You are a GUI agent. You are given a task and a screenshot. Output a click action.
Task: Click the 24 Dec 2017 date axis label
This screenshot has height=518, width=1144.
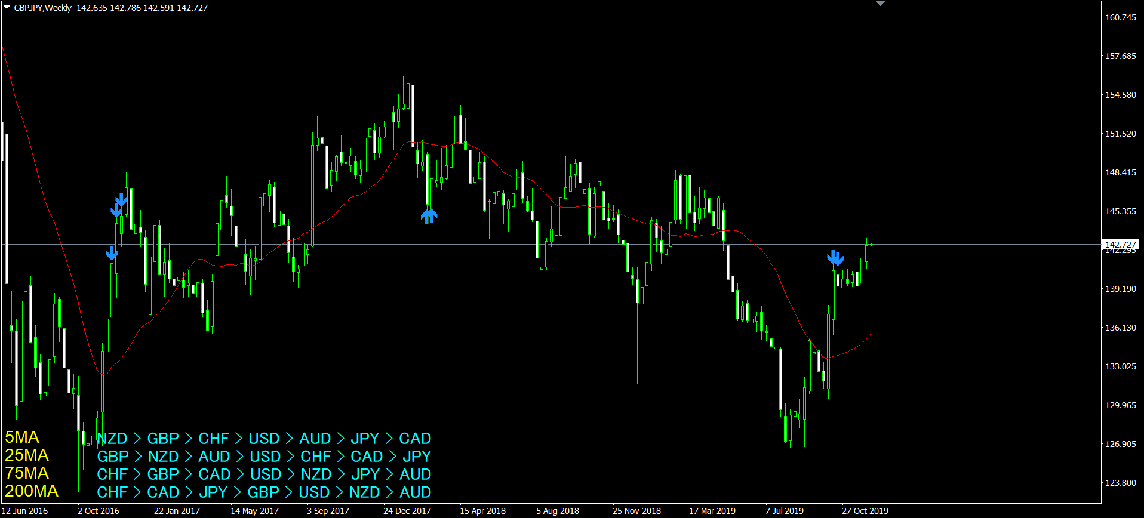[407, 511]
